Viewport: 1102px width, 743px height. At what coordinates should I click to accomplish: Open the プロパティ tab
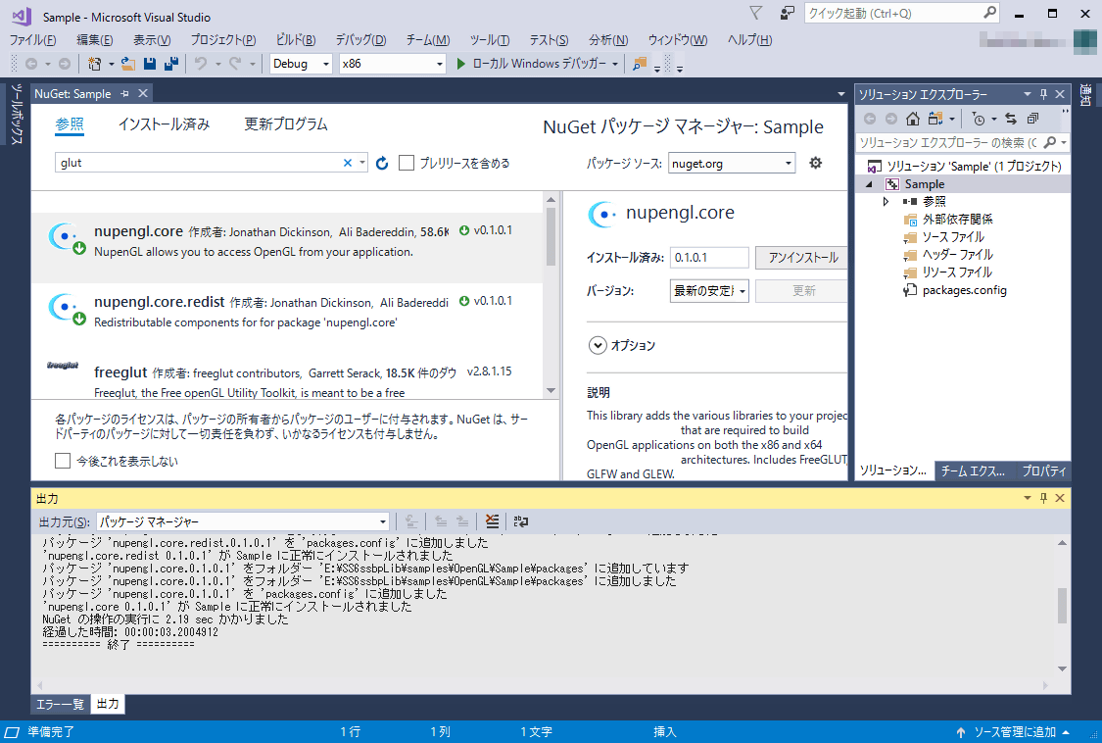[1043, 471]
